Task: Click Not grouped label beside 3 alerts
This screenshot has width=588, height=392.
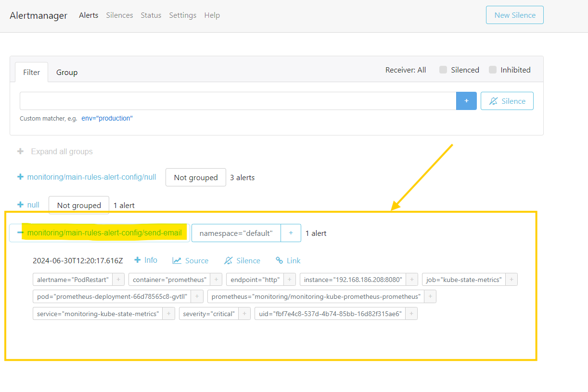Action: (x=196, y=177)
